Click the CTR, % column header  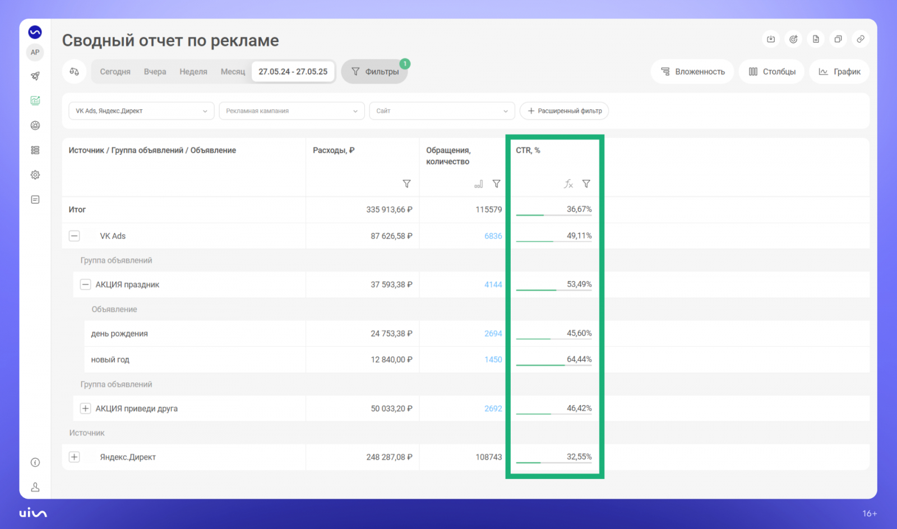(528, 150)
